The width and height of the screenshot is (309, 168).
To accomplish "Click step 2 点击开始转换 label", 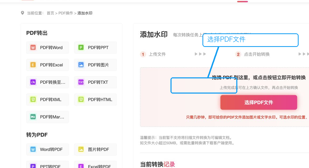I will [x=257, y=54].
